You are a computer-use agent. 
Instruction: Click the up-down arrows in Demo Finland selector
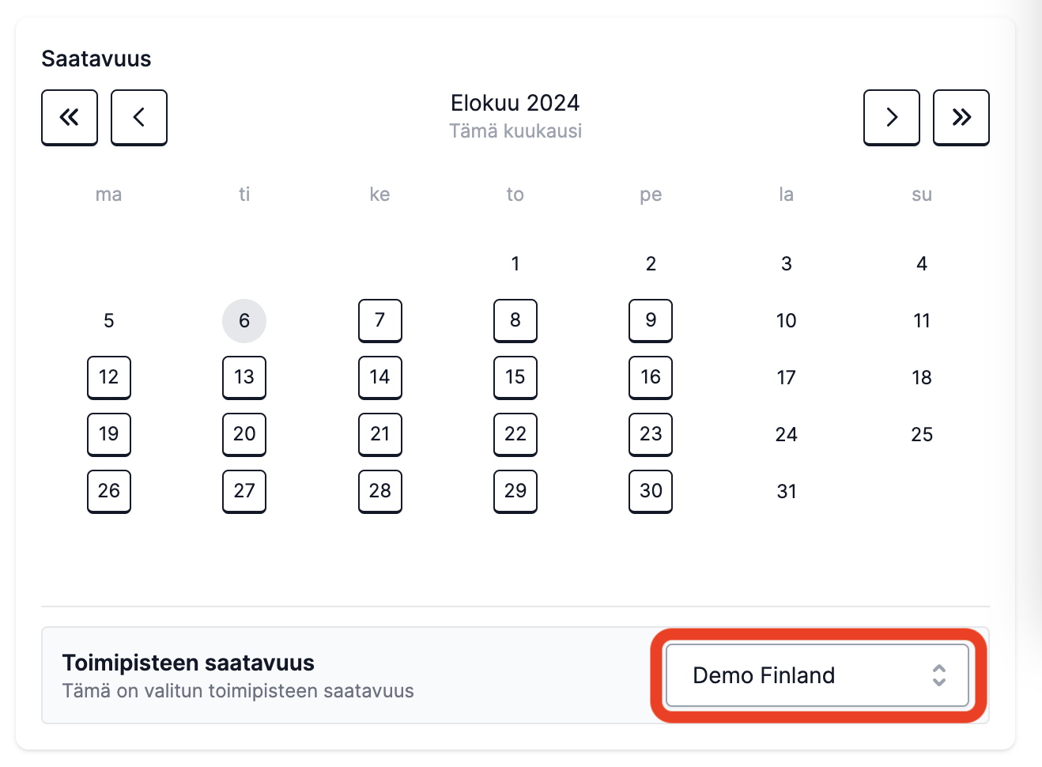938,675
